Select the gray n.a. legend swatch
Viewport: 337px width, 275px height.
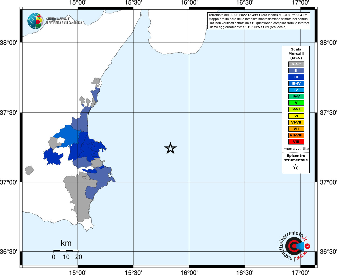coord(296,64)
